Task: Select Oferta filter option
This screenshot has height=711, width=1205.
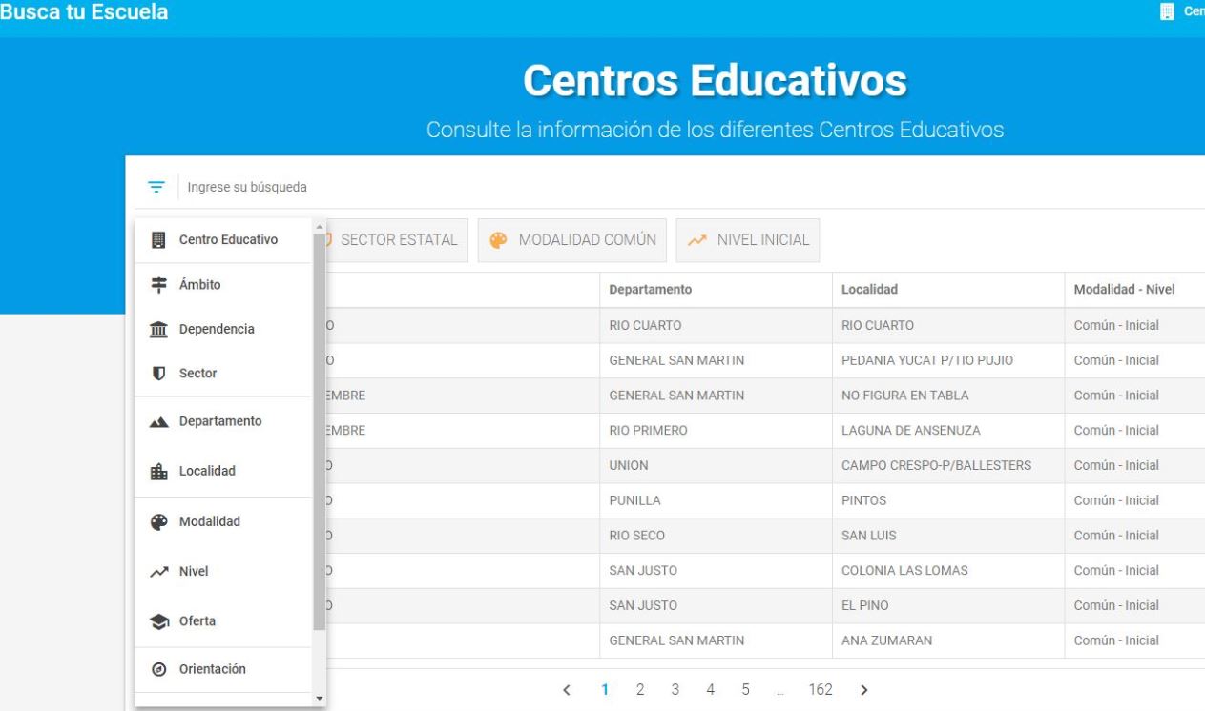Action: pos(223,621)
